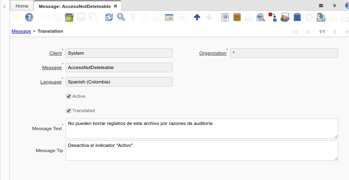Toggle grid view using the table icon

click(169, 17)
